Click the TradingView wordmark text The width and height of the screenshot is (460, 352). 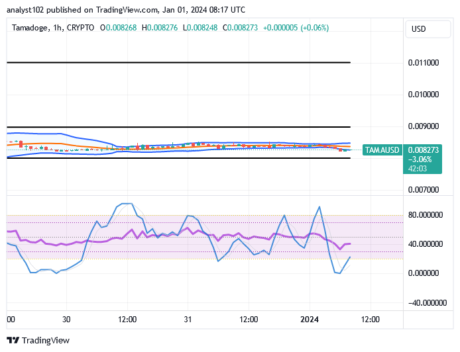pyautogui.click(x=46, y=340)
